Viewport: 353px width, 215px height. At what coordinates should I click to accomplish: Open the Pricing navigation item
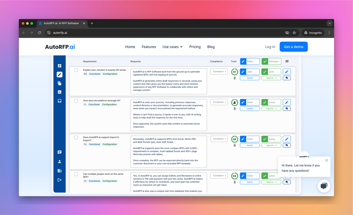pyautogui.click(x=195, y=47)
